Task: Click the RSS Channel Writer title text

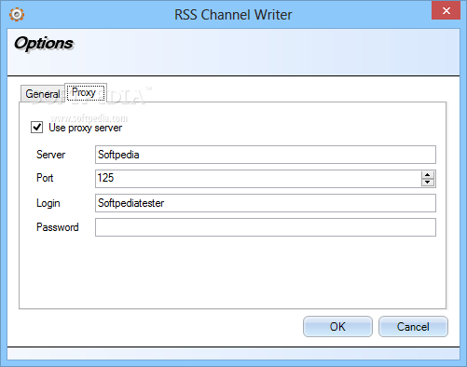Action: [233, 15]
